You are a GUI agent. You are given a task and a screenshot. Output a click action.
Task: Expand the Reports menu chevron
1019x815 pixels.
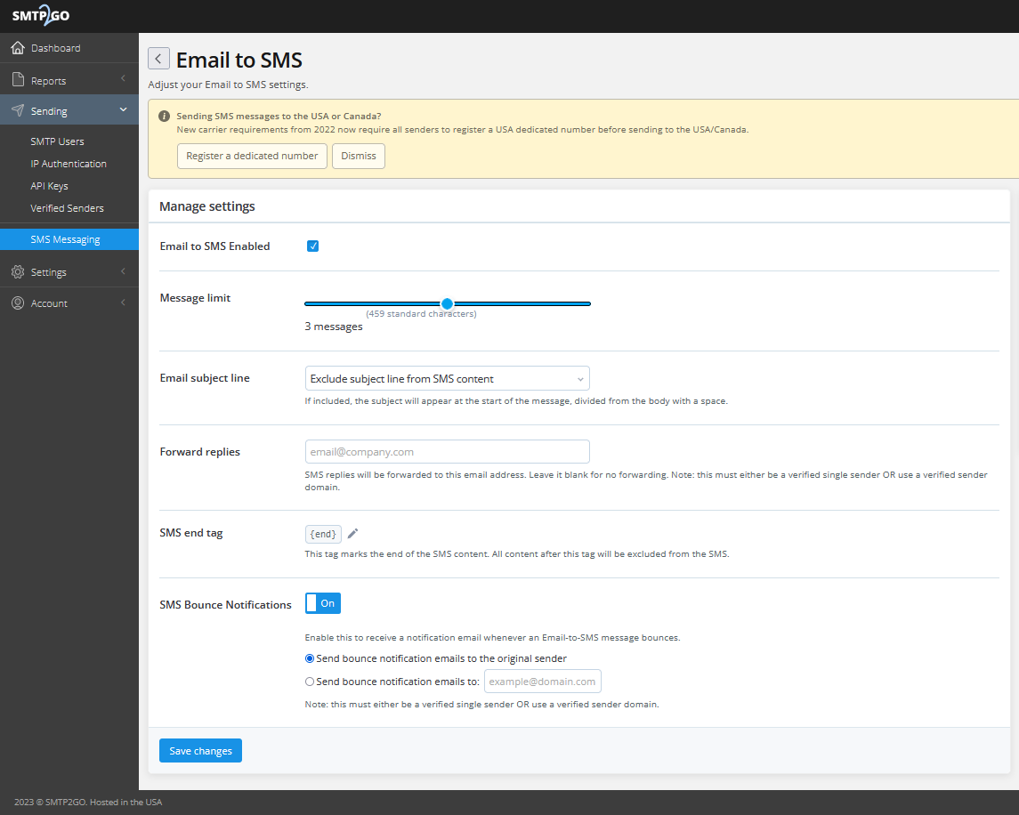tap(123, 78)
